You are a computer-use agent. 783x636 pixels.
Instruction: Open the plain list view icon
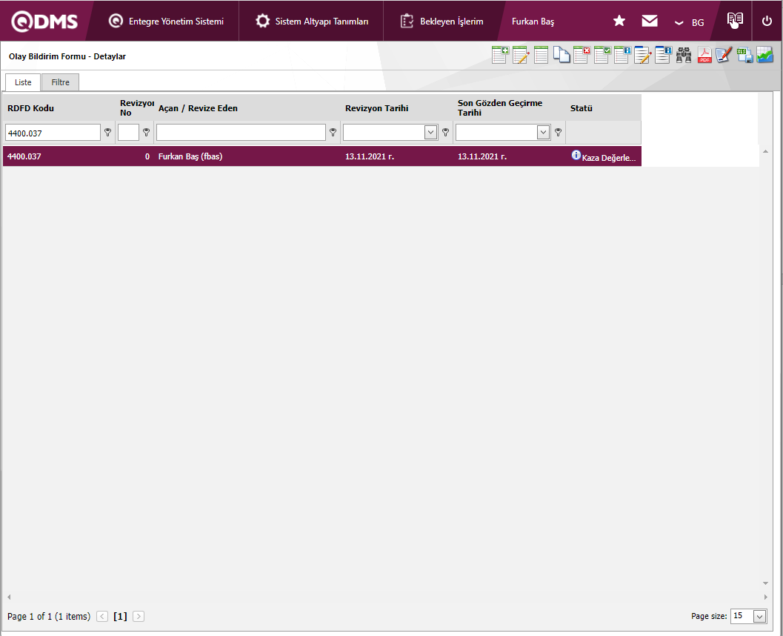pyautogui.click(x=541, y=55)
